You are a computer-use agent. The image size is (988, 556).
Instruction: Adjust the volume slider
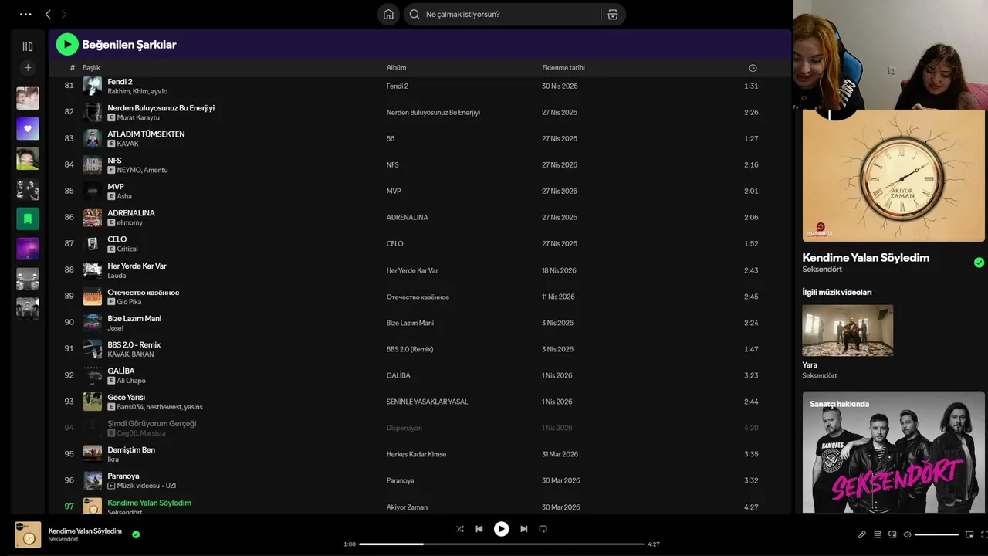[x=936, y=534]
